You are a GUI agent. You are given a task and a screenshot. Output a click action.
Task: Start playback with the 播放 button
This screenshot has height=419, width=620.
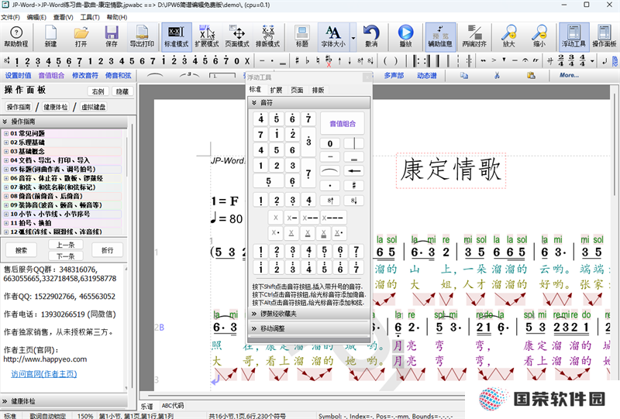click(x=405, y=36)
